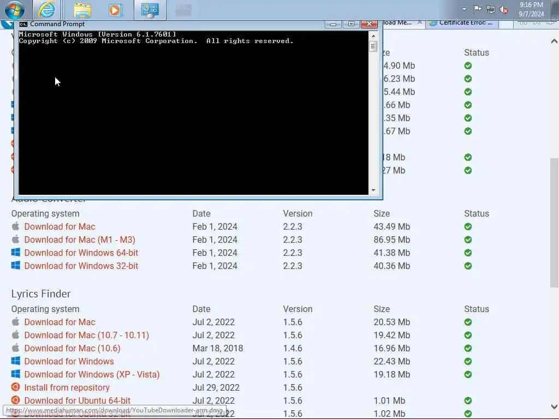Click the 1.4.6 version cell
The image size is (559, 419).
click(x=293, y=349)
